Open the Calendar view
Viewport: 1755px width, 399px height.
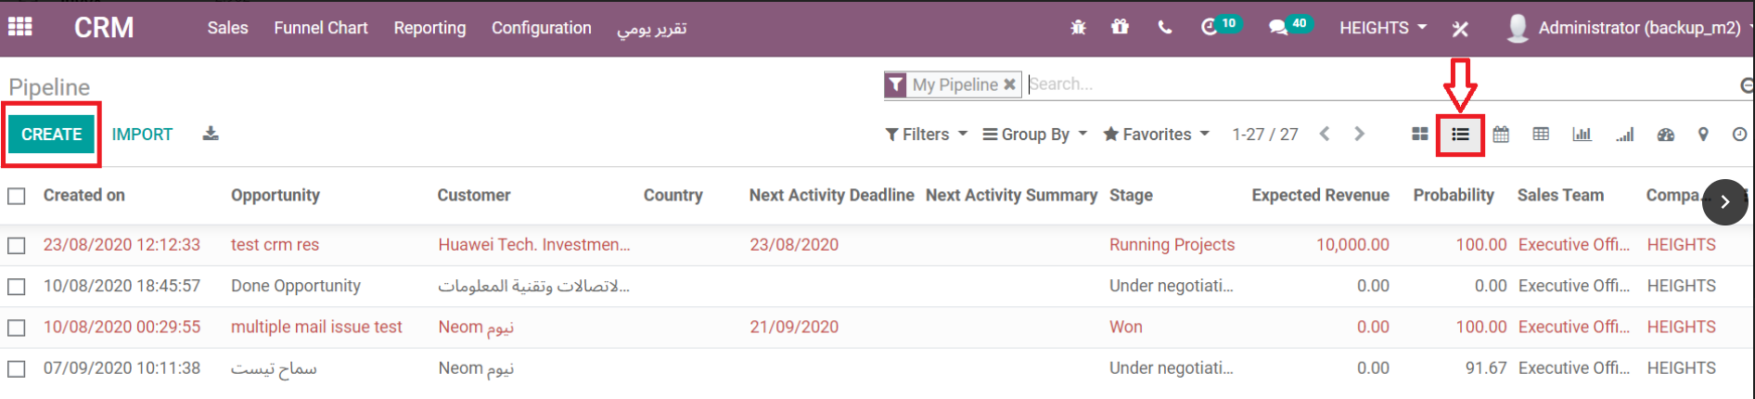click(x=1501, y=135)
